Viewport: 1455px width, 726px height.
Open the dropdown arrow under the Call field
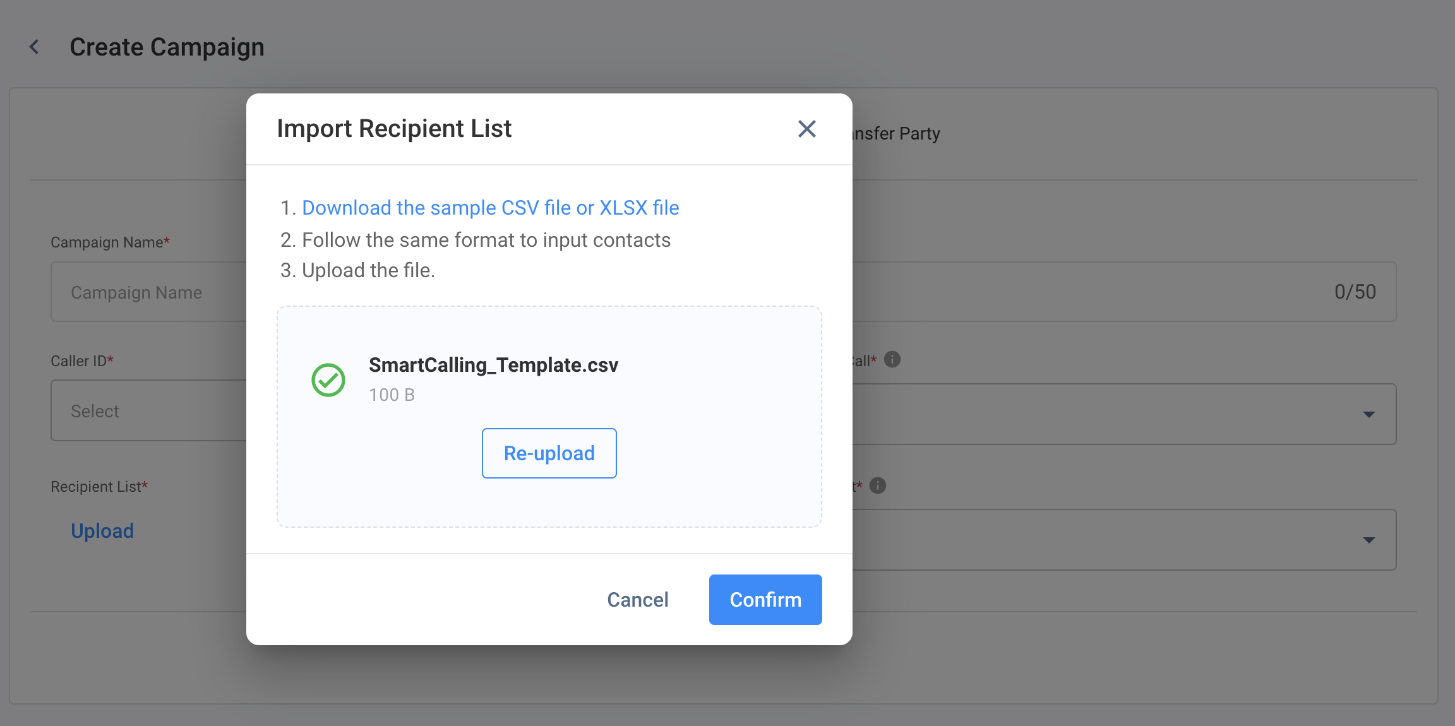click(x=1368, y=415)
